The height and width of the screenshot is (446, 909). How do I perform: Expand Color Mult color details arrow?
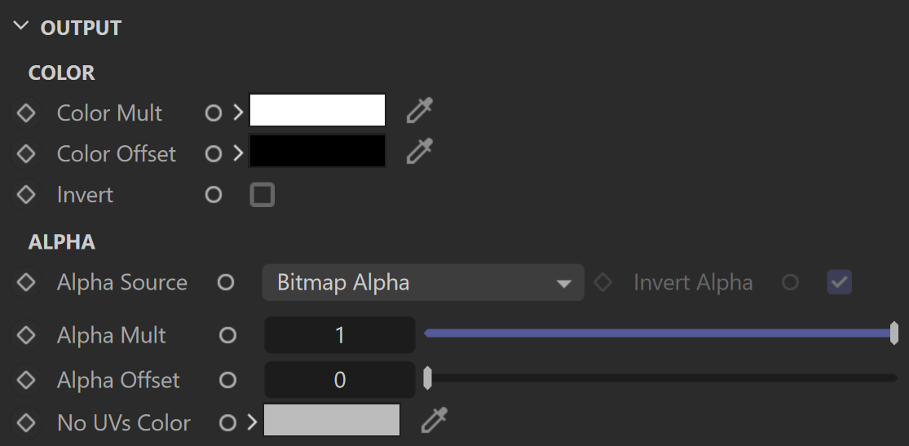(238, 113)
